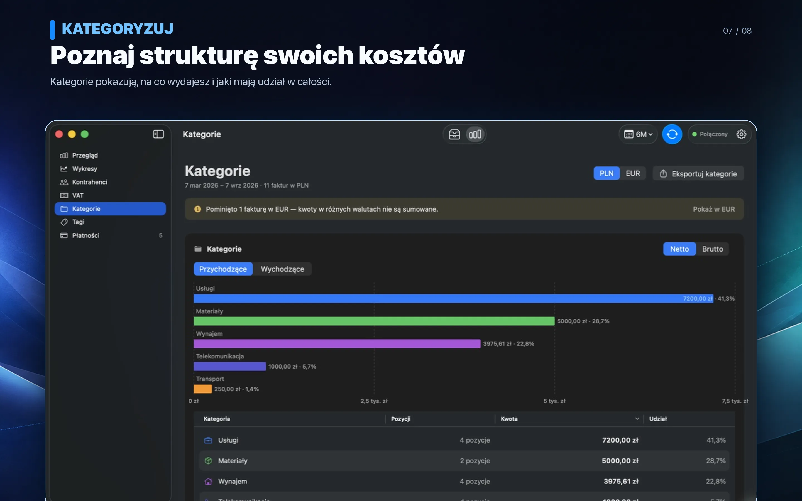
Task: Click the house icon in Wynajem row
Action: coord(208,481)
